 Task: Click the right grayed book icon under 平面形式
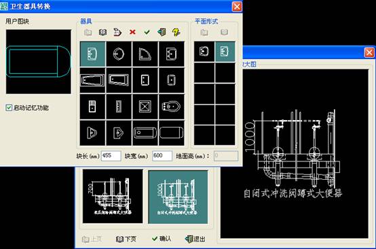tap(224, 32)
